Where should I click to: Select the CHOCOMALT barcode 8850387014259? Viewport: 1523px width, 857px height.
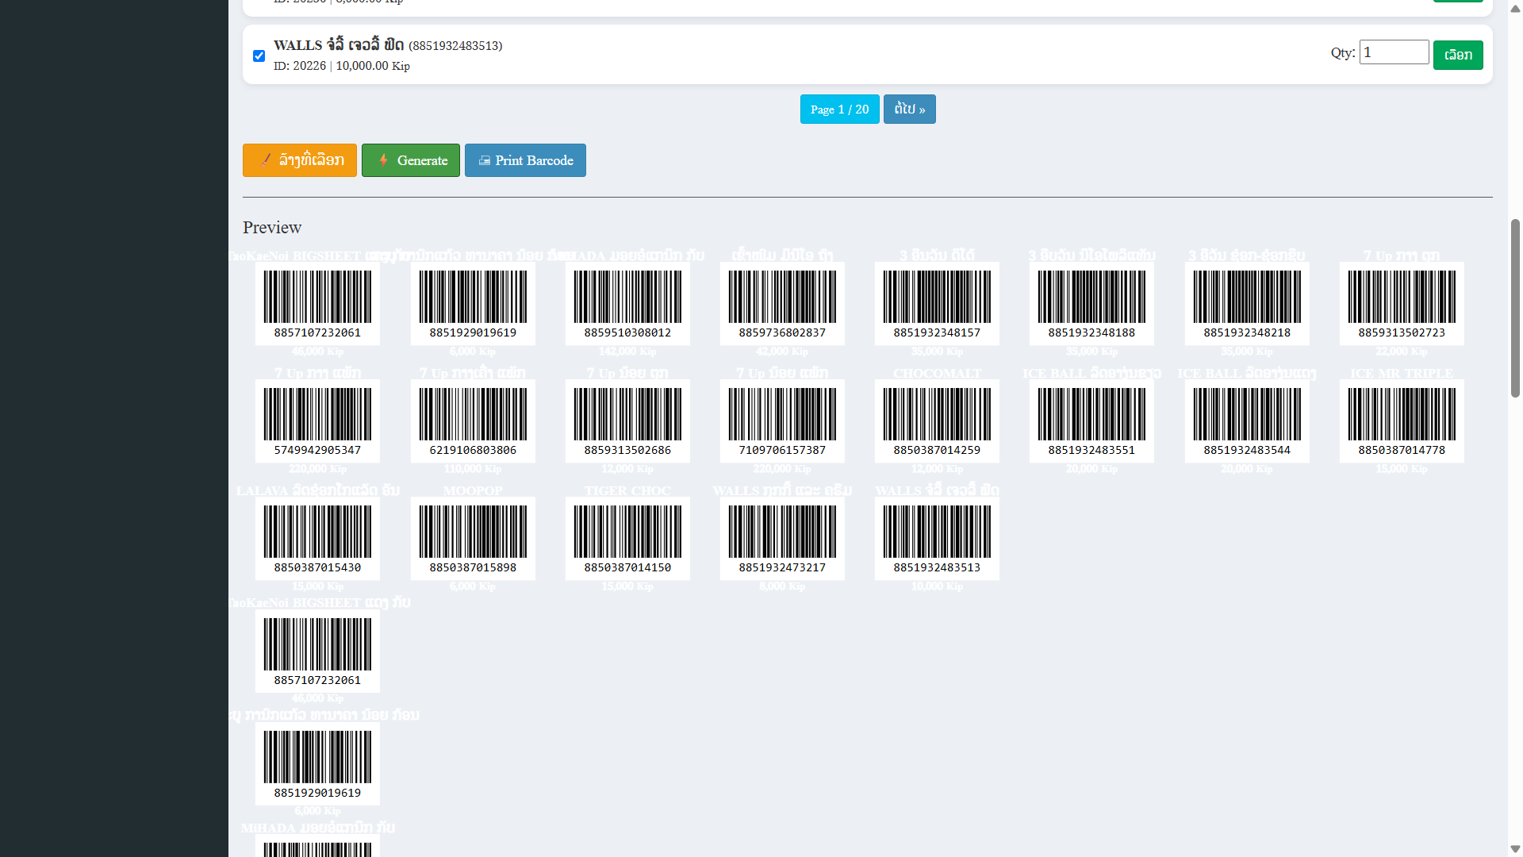click(937, 421)
